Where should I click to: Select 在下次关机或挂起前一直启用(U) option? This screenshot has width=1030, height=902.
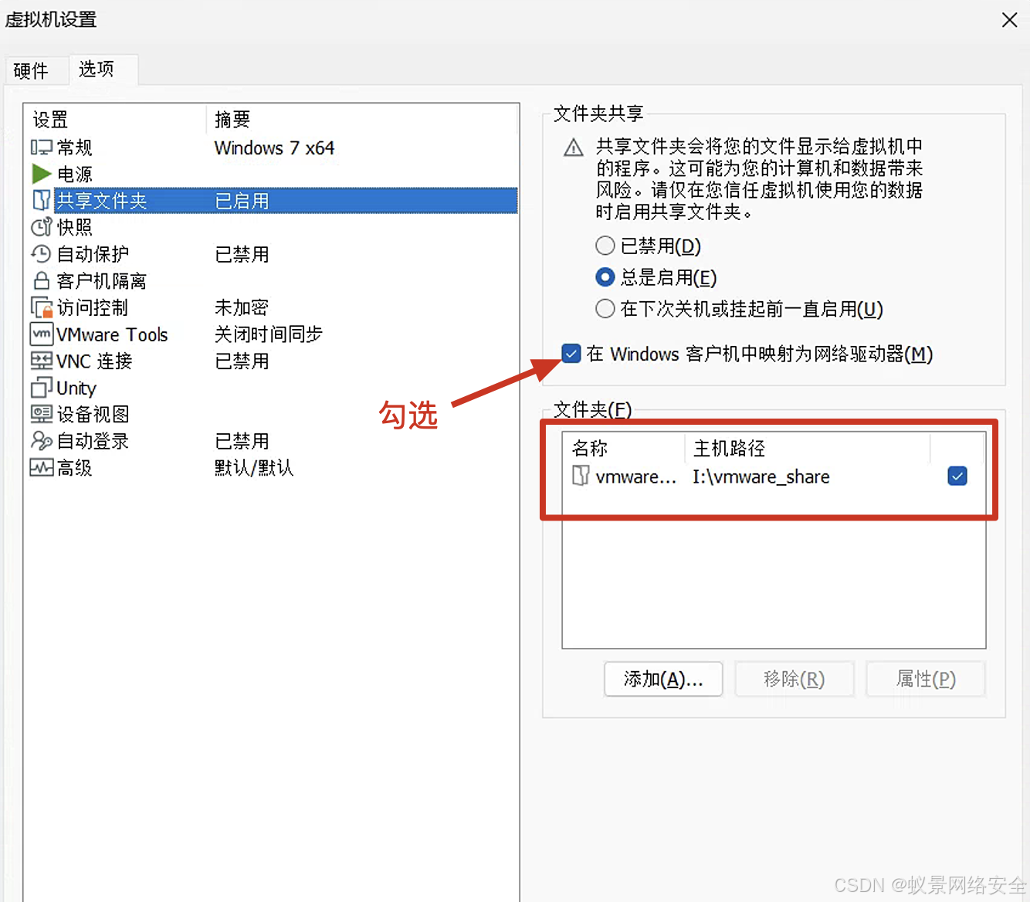tap(605, 309)
